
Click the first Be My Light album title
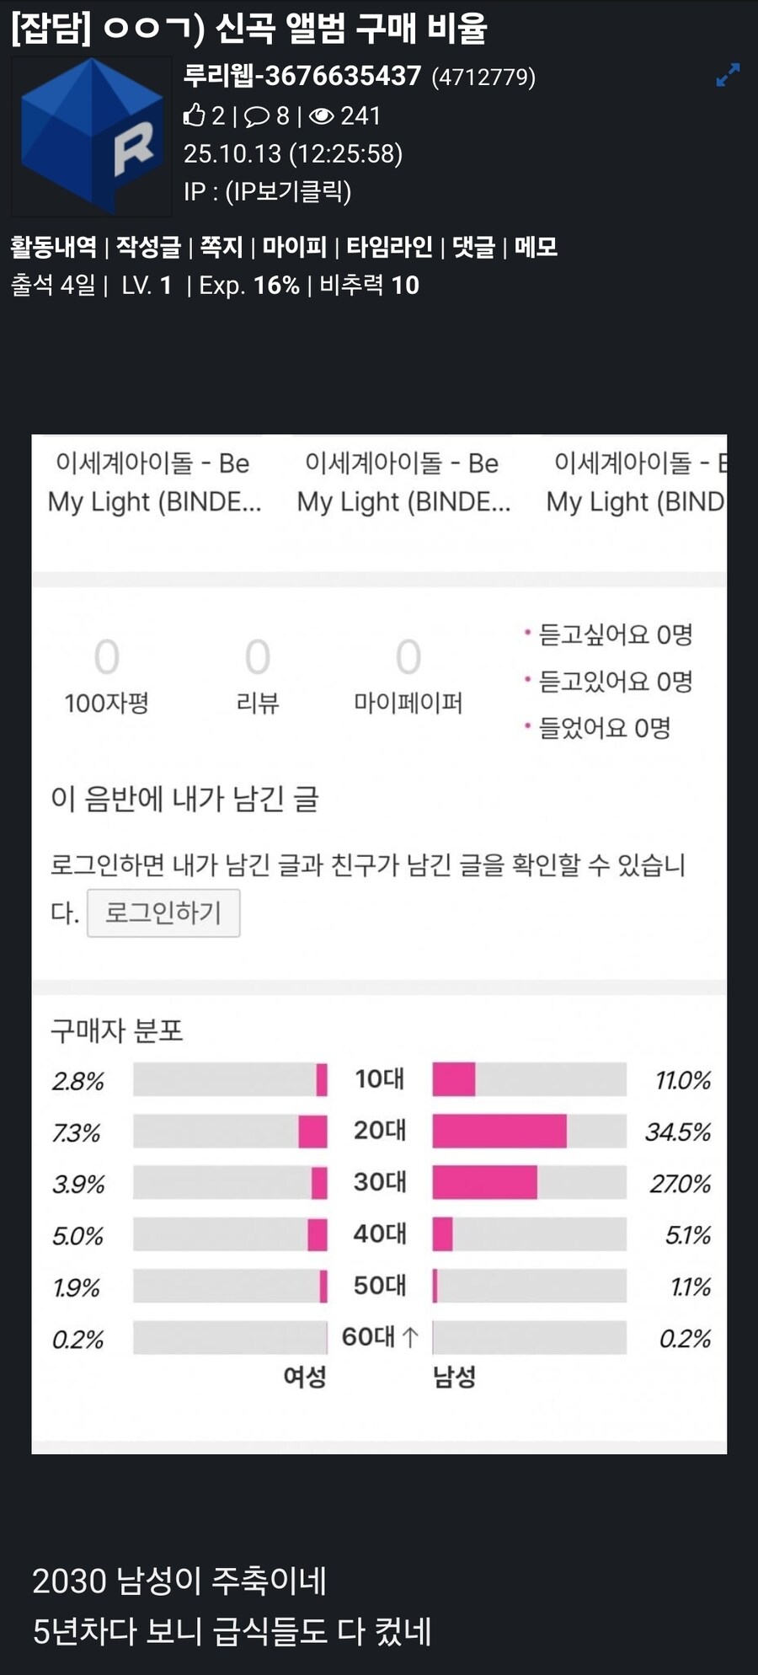(x=154, y=482)
